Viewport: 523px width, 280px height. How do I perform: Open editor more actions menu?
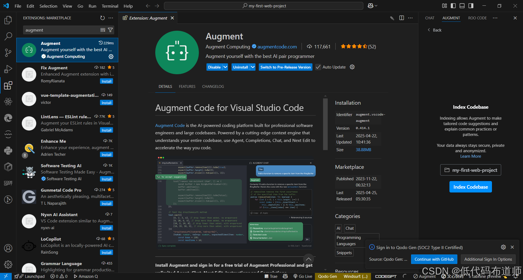point(410,18)
